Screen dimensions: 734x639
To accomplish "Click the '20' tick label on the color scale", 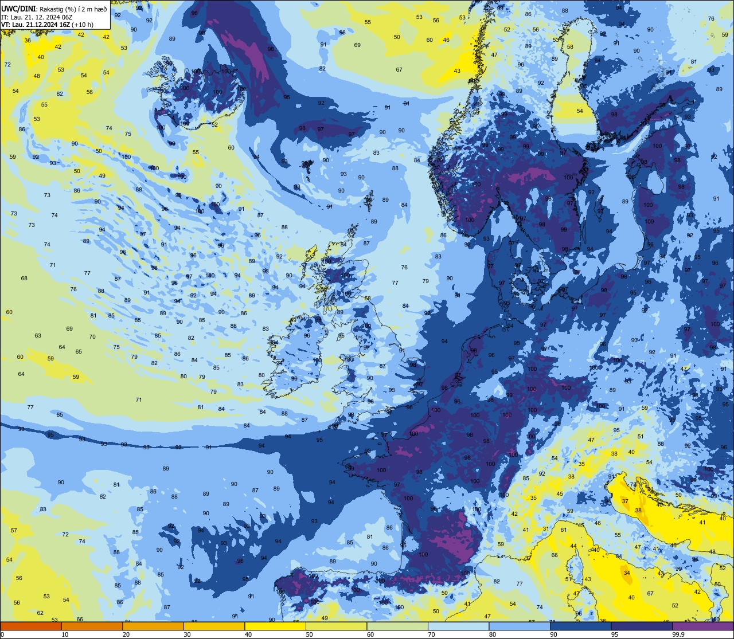I will click(x=126, y=634).
